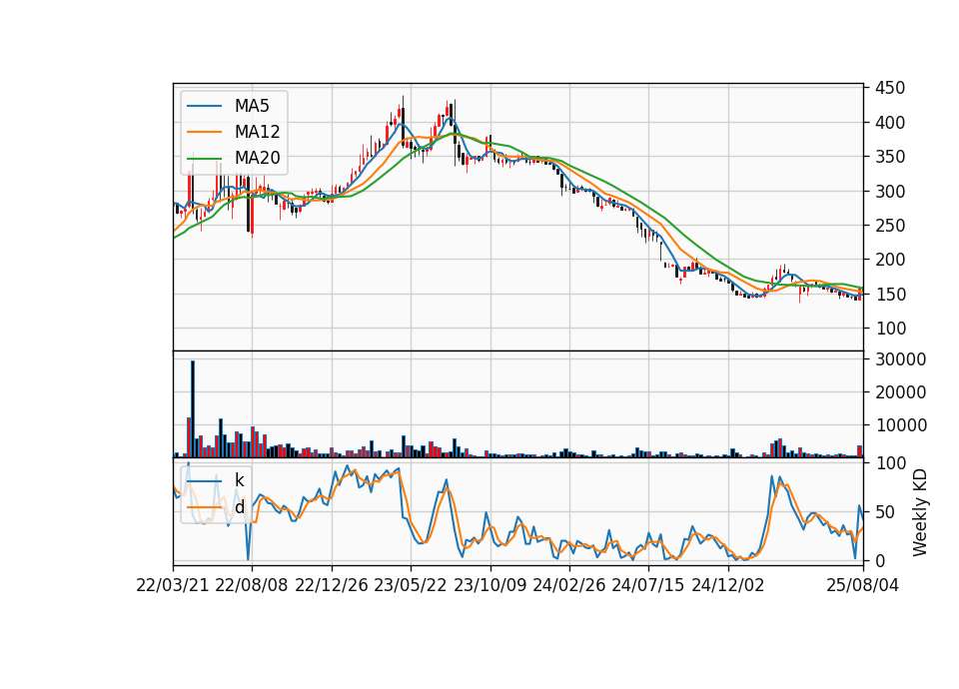The image size is (959, 689).
Task: Click the 22/08/08 date axis label
Action: point(252,585)
